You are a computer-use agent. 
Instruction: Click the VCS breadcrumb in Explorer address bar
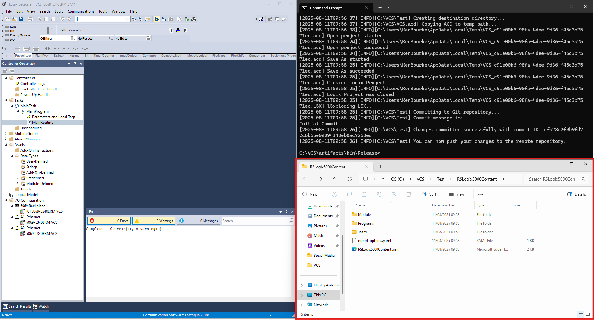(x=420, y=179)
